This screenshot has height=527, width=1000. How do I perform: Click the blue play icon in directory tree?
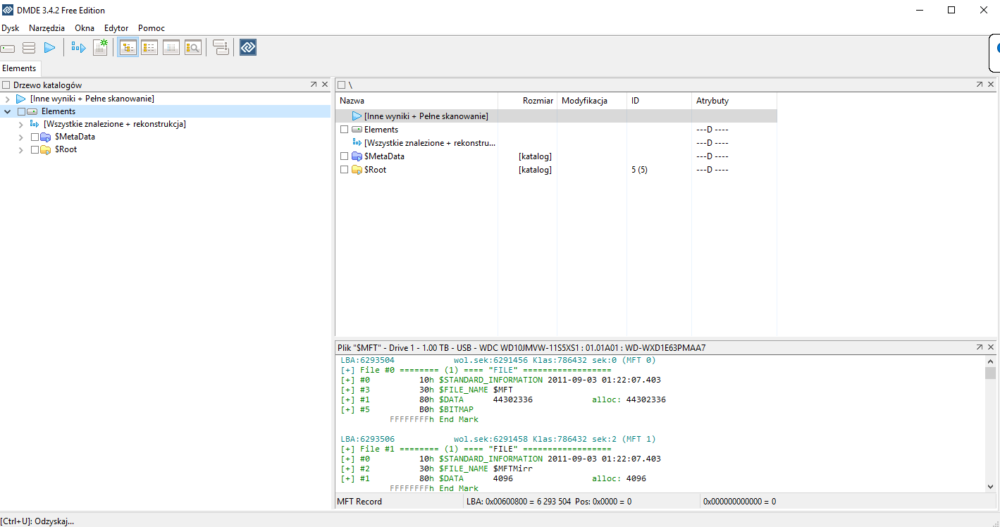21,99
